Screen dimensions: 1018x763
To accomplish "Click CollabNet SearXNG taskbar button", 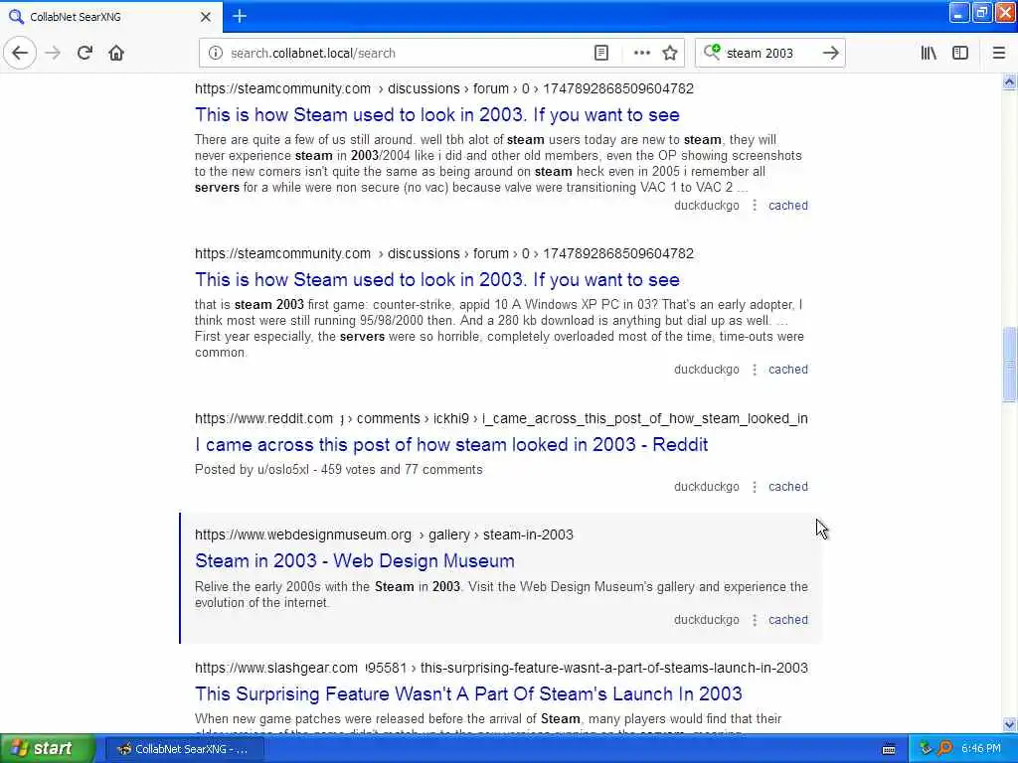I will [184, 749].
